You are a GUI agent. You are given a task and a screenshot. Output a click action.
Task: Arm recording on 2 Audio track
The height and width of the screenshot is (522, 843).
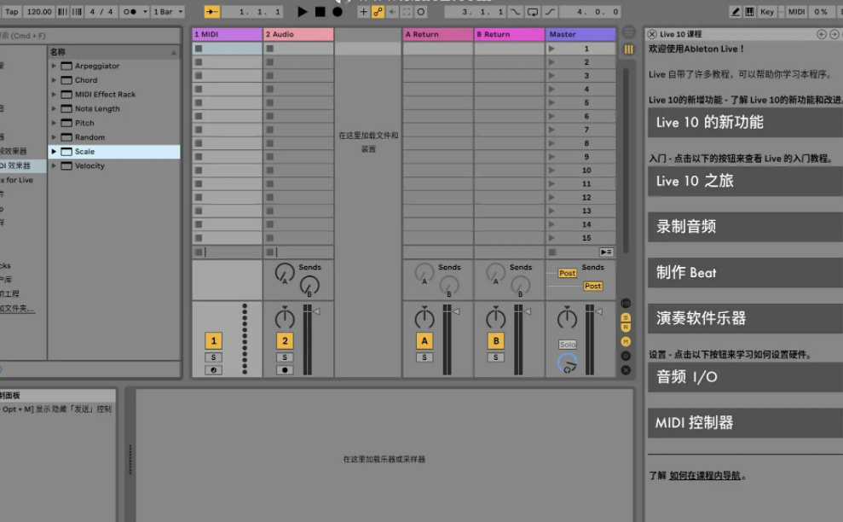click(285, 370)
